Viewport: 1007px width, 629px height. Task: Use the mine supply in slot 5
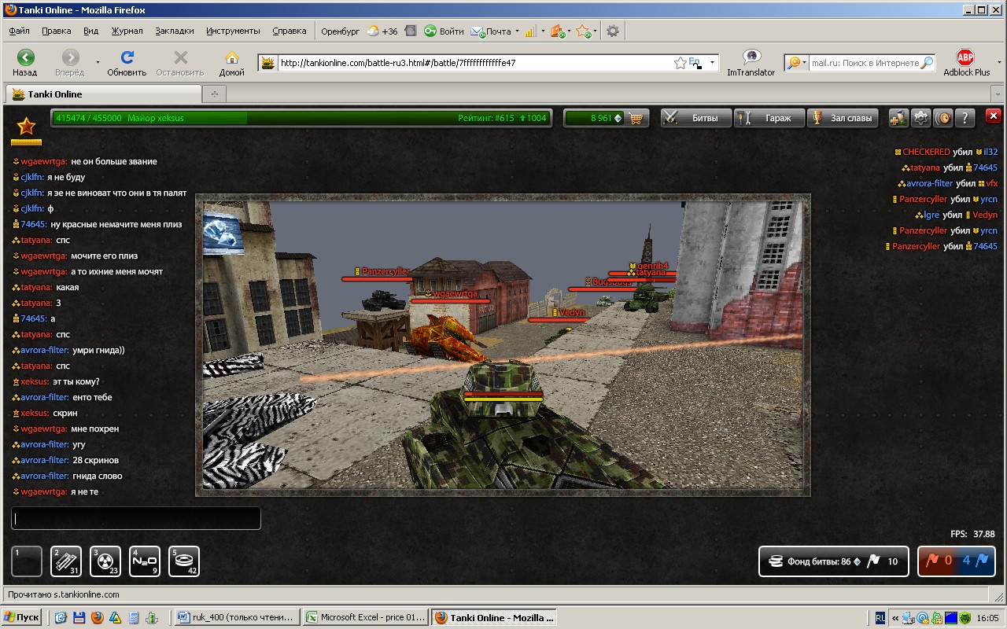[184, 561]
